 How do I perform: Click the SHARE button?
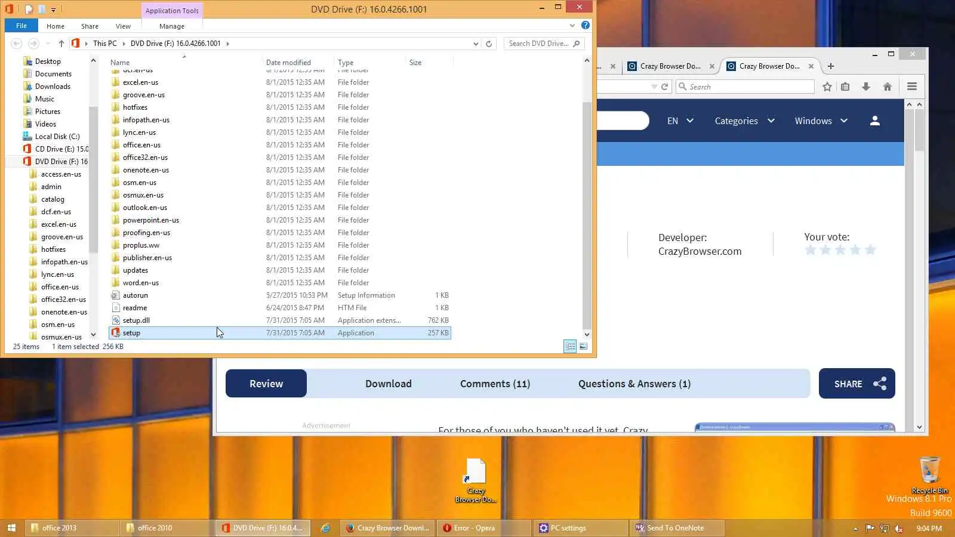click(x=857, y=384)
